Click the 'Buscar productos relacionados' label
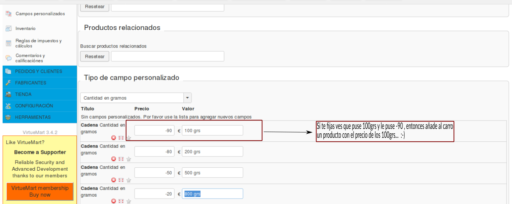This screenshot has width=512, height=204. 114,46
